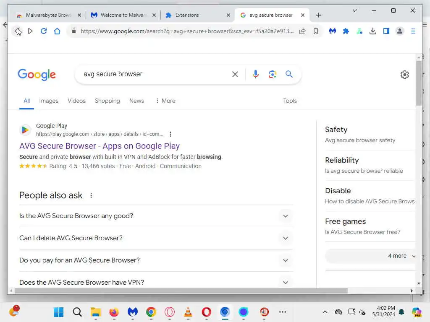
Task: Open the extensions puzzle icon
Action: pyautogui.click(x=346, y=31)
